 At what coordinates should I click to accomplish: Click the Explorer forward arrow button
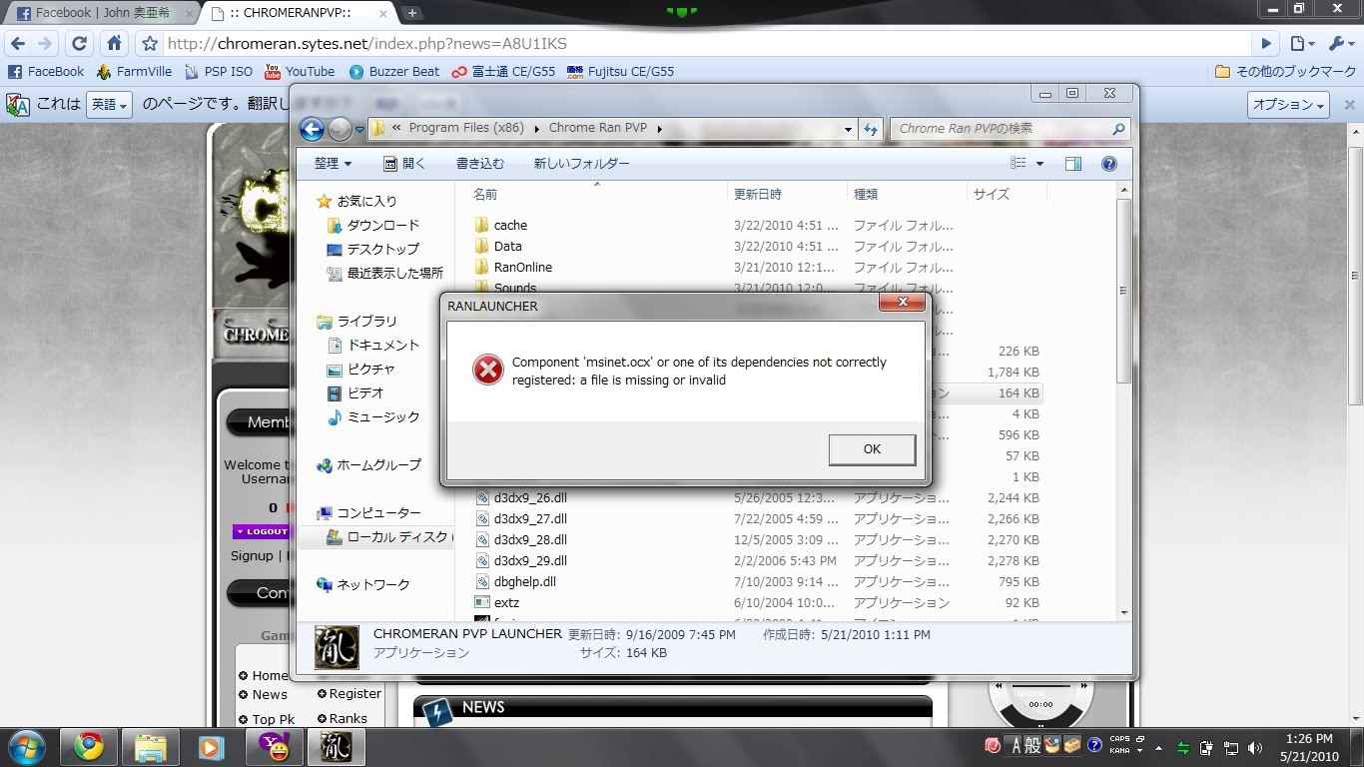point(340,129)
